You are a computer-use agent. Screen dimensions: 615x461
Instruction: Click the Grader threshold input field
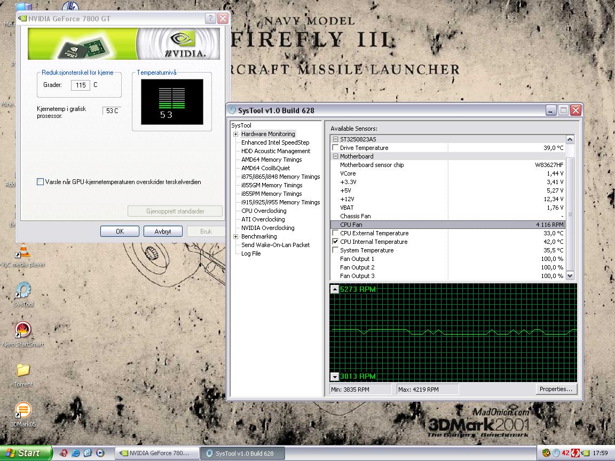point(81,85)
